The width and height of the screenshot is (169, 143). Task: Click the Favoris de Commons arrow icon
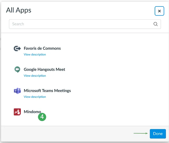point(17,48)
